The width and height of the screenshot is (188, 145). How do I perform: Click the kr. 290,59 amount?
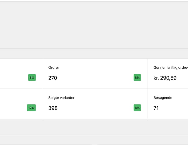pos(165,78)
